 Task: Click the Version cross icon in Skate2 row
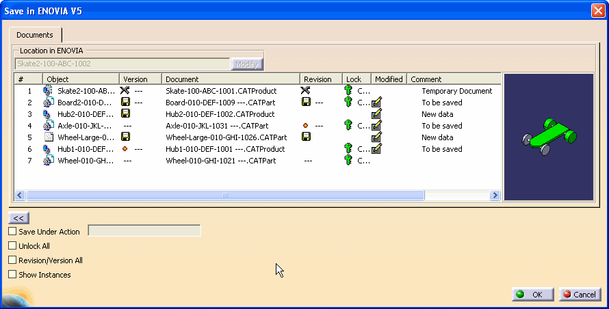[x=125, y=90]
